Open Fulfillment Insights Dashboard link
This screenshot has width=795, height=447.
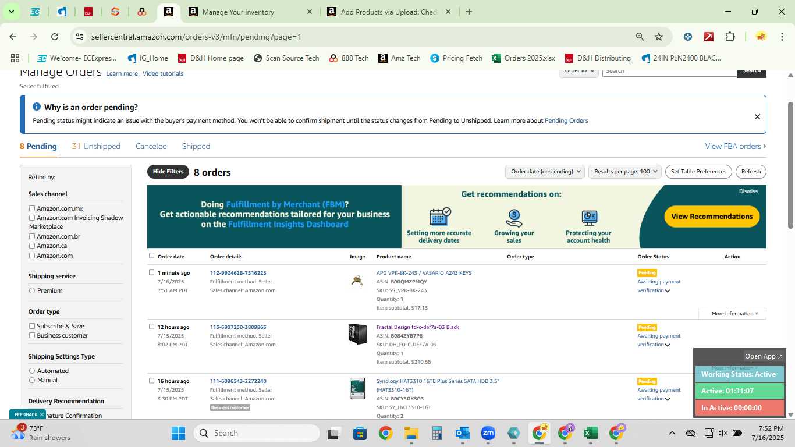tap(288, 224)
